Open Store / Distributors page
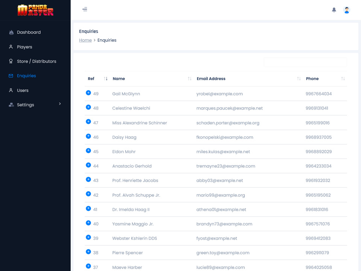Viewport: 361px width, 271px height. coord(36,61)
